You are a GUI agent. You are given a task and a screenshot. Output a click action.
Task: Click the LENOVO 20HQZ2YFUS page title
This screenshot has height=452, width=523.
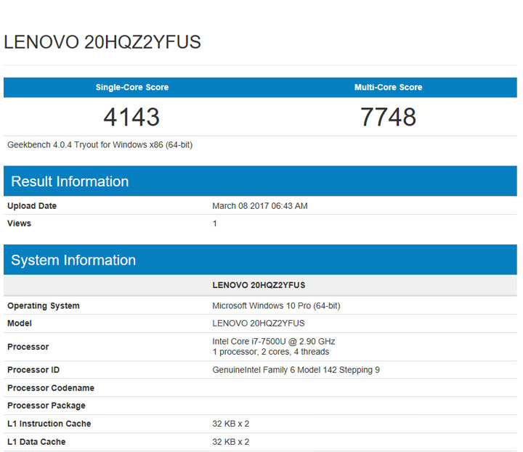coord(102,42)
